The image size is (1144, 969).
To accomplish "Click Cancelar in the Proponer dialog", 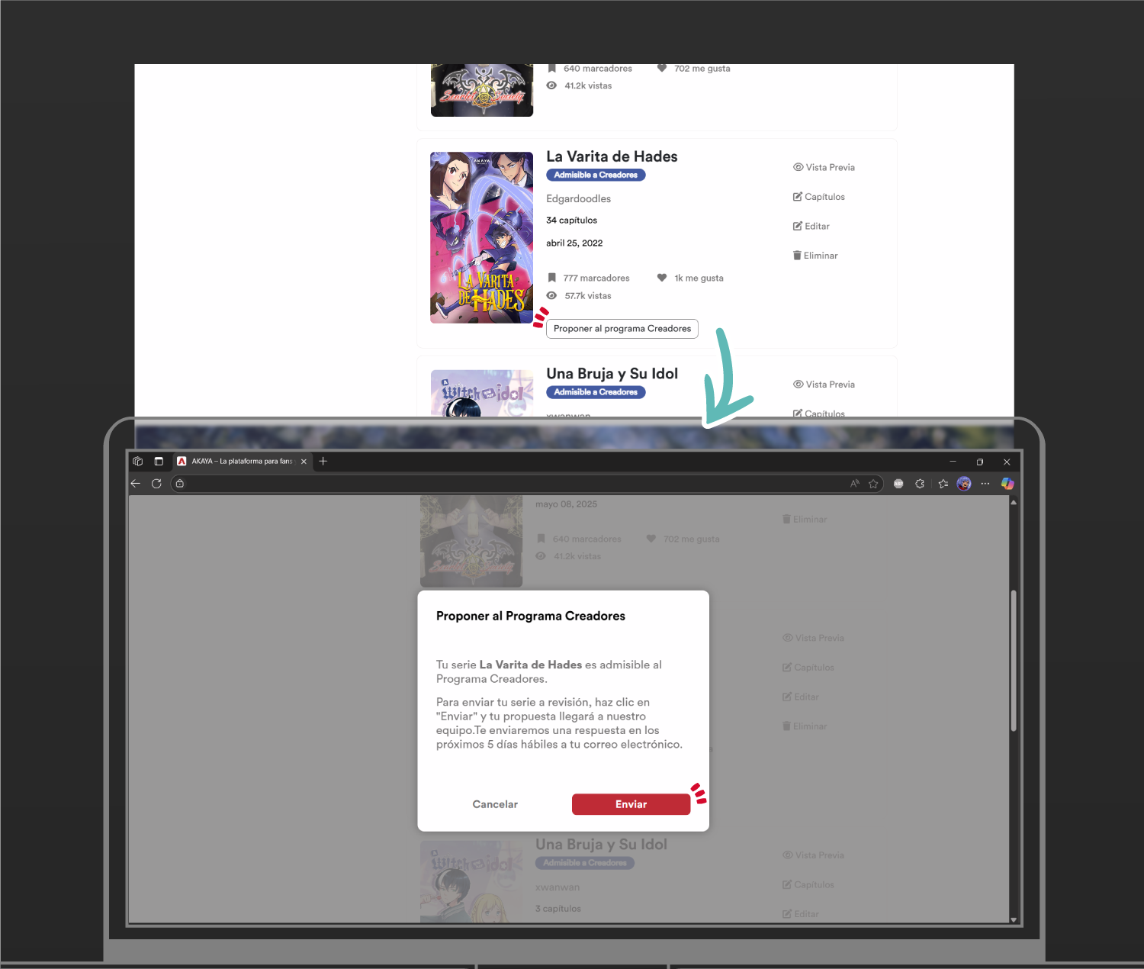I will (x=495, y=804).
